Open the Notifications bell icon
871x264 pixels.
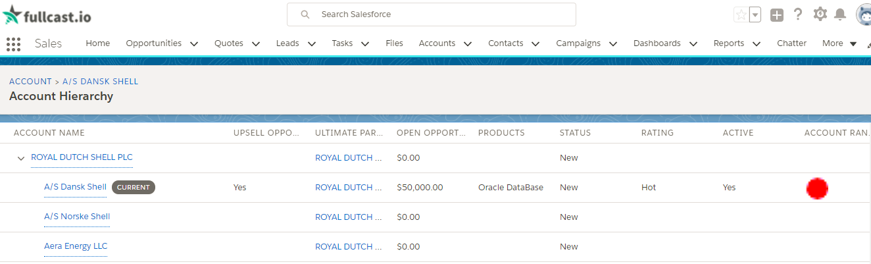click(840, 14)
